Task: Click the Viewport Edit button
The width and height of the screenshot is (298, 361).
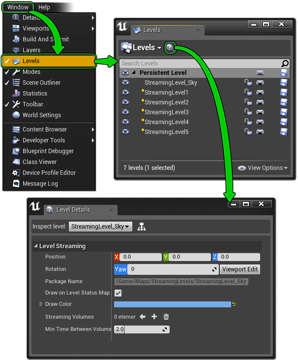Action: coord(240,269)
